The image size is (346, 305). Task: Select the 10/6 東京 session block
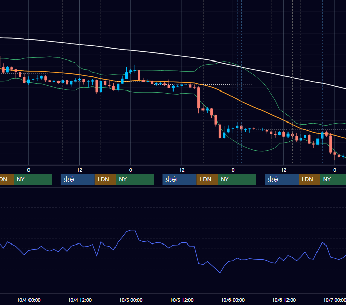pos(281,179)
